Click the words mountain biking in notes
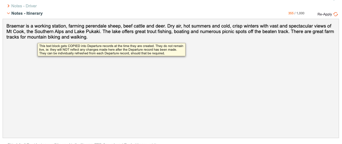The height and width of the screenshot is (144, 342). (44, 37)
